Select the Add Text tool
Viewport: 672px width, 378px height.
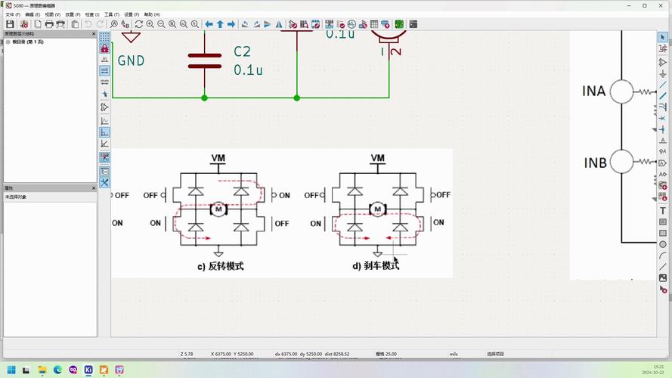[x=663, y=210]
